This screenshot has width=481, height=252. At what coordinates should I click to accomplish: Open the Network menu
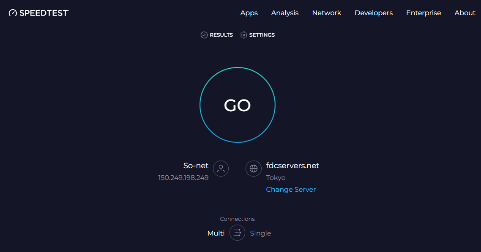[x=326, y=13]
